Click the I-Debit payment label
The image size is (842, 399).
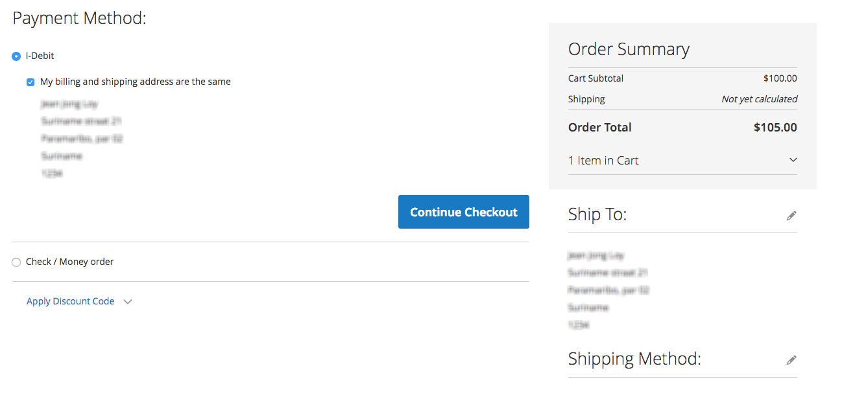point(40,56)
